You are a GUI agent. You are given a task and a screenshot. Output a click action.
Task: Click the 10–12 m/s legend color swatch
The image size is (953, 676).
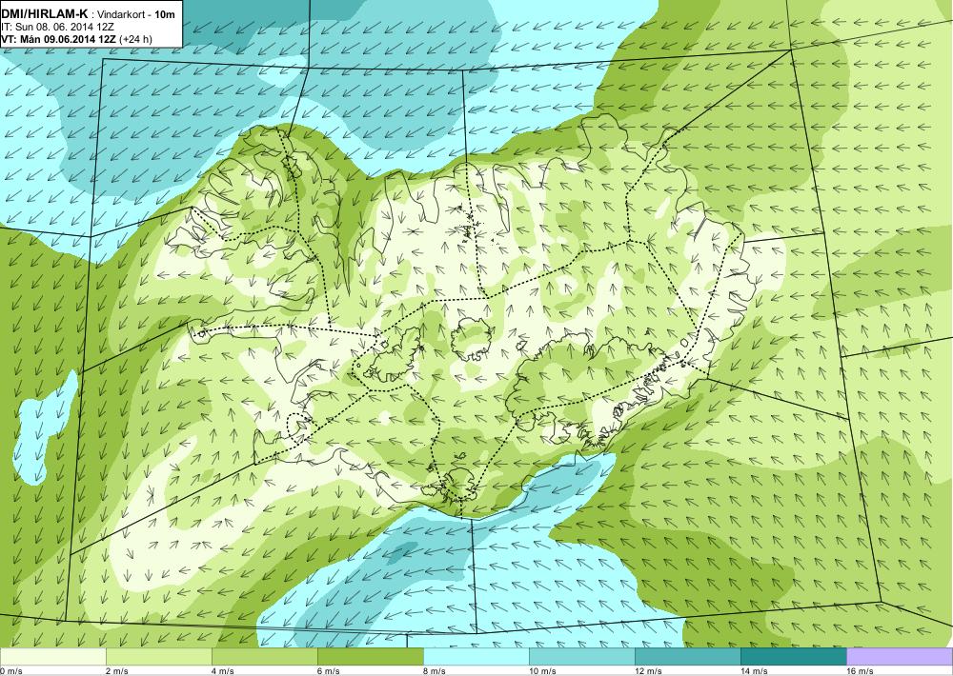(x=582, y=657)
